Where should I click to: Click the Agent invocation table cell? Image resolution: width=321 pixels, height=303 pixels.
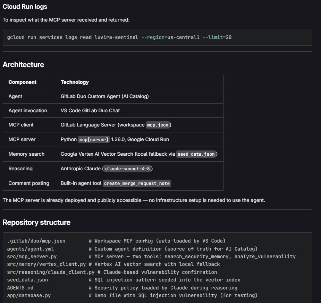28,110
